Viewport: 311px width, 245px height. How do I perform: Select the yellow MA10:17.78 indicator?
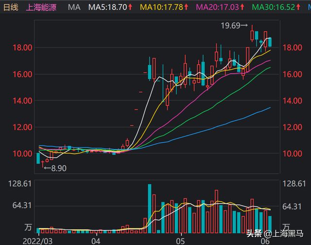[x=162, y=7]
